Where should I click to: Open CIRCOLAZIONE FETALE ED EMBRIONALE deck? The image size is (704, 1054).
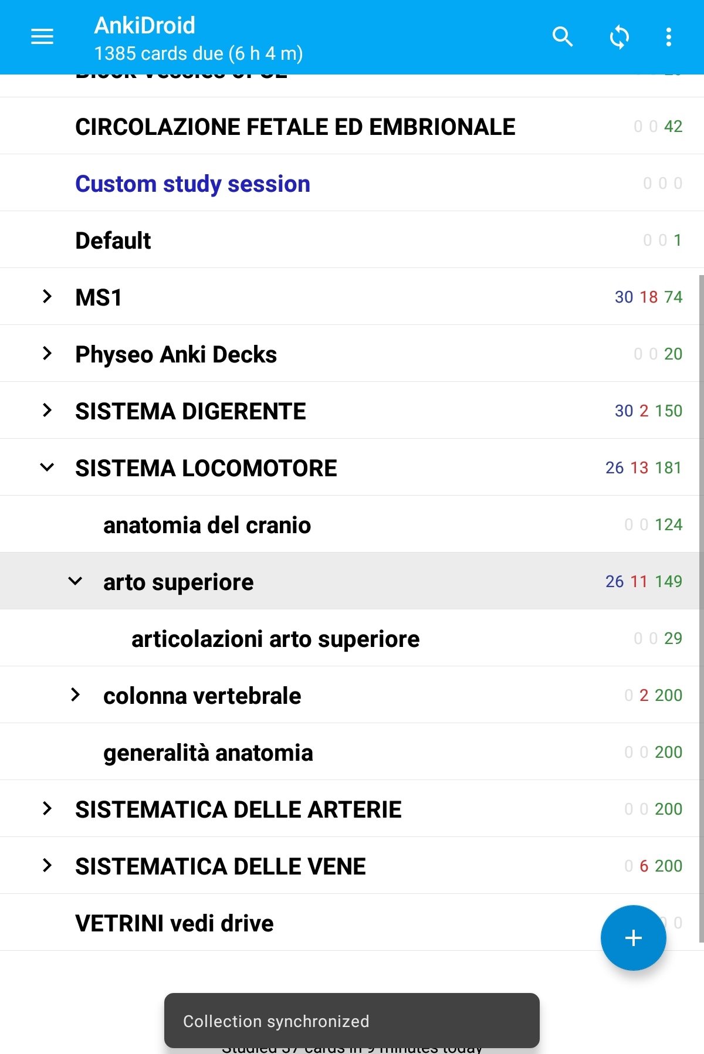[295, 127]
